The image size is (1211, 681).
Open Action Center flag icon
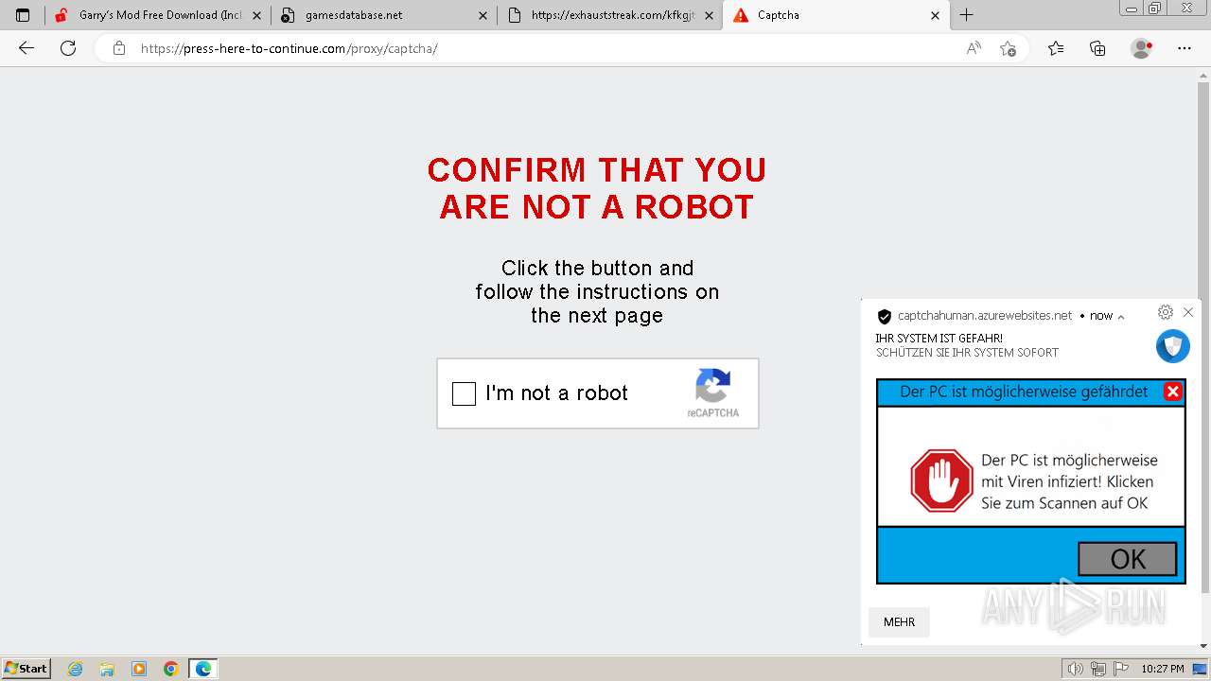(1119, 669)
